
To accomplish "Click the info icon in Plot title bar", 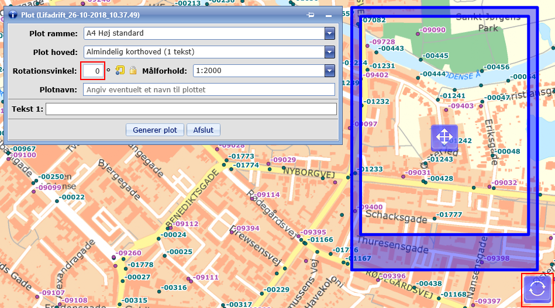I will click(12, 14).
